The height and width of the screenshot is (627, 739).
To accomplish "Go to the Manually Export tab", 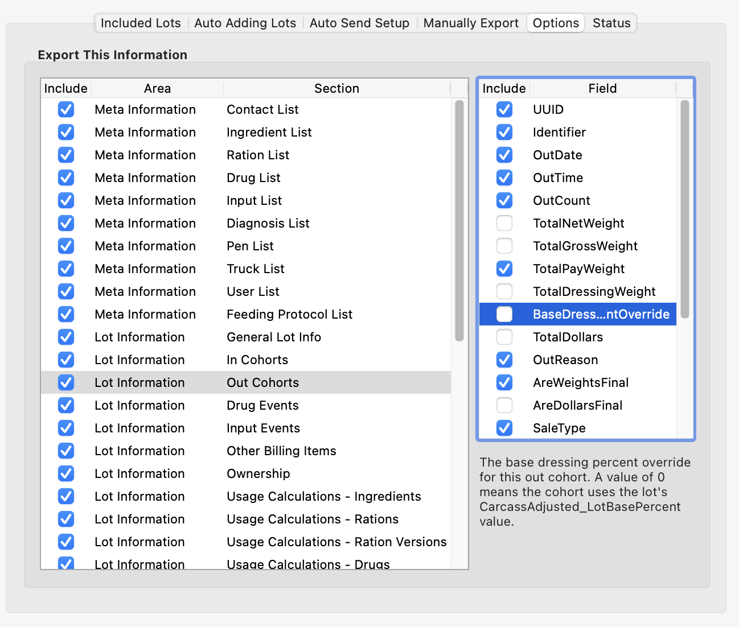I will click(471, 23).
